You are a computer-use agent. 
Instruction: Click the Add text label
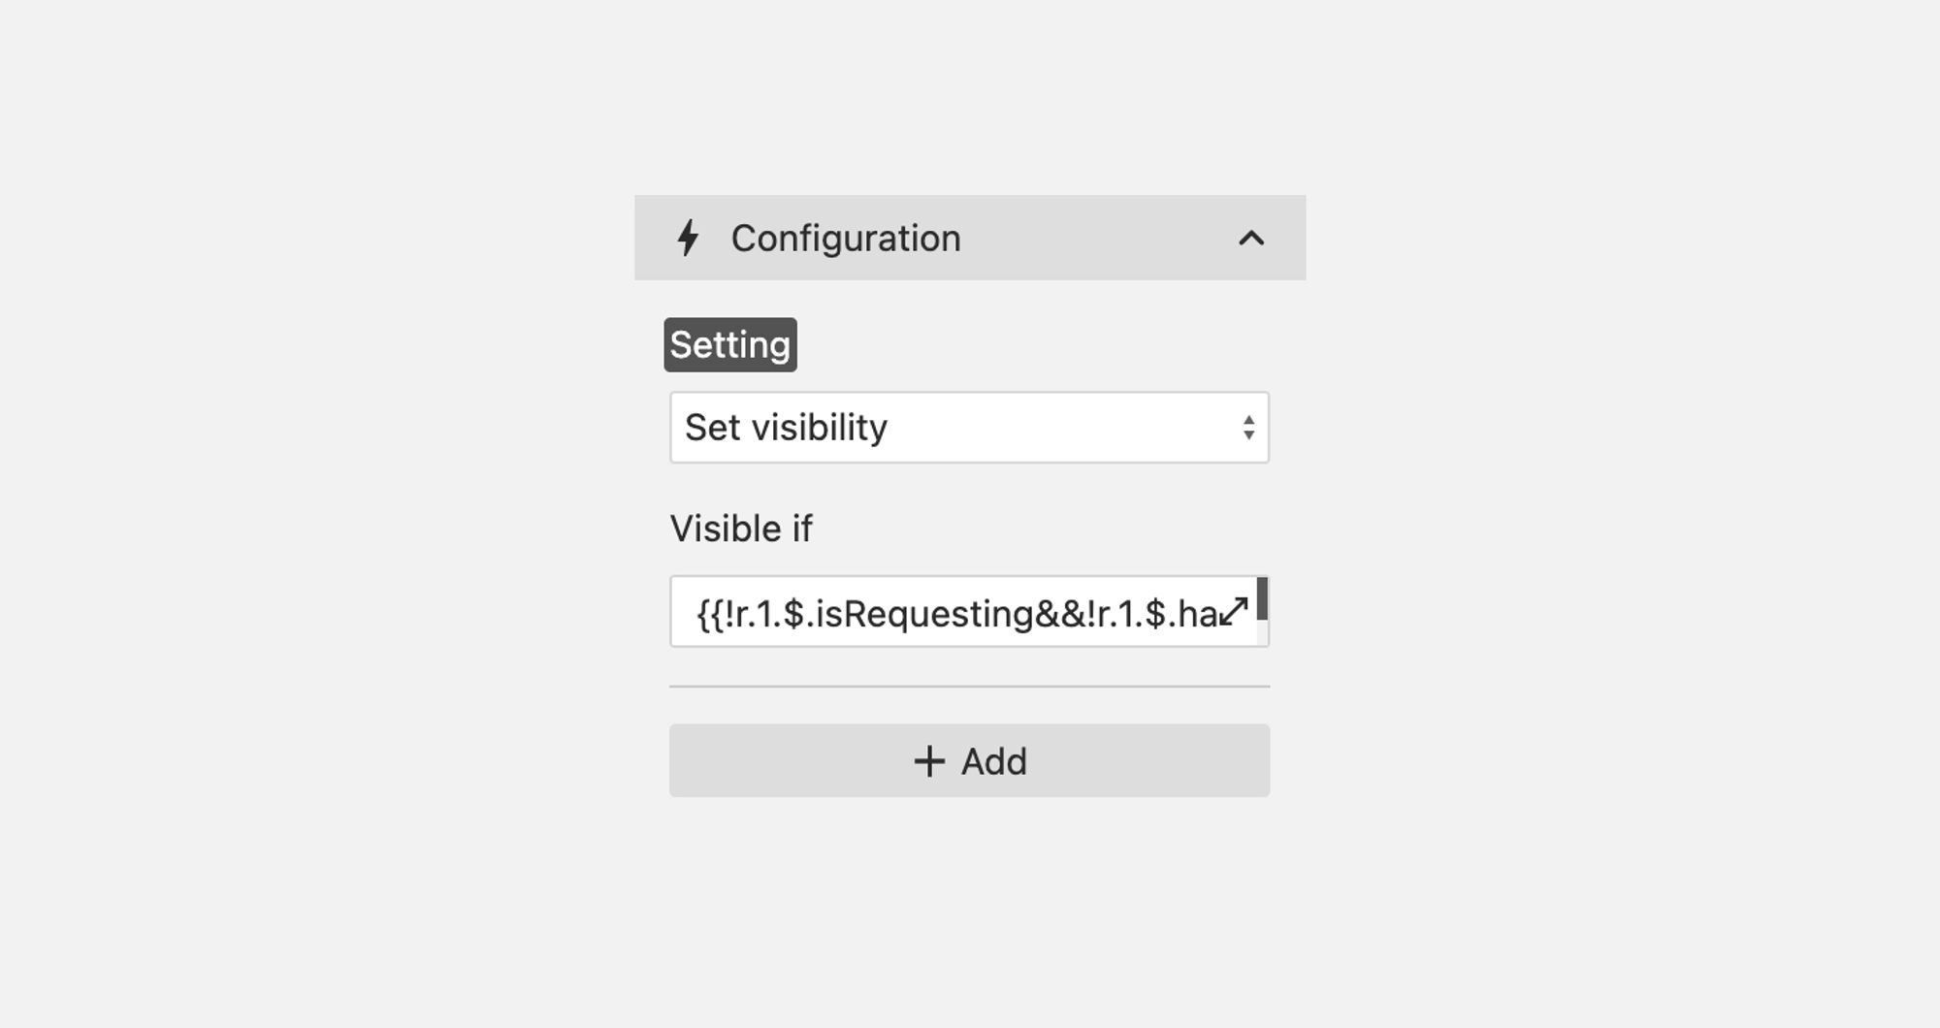993,761
